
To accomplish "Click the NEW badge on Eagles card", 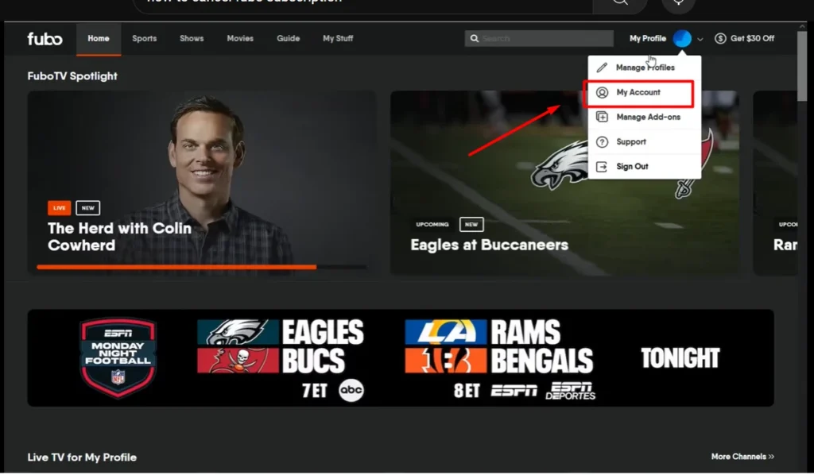I will (x=471, y=225).
